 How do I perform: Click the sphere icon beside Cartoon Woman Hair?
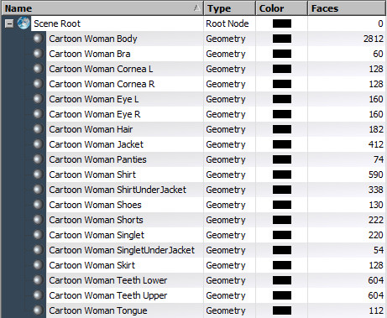pyautogui.click(x=38, y=129)
